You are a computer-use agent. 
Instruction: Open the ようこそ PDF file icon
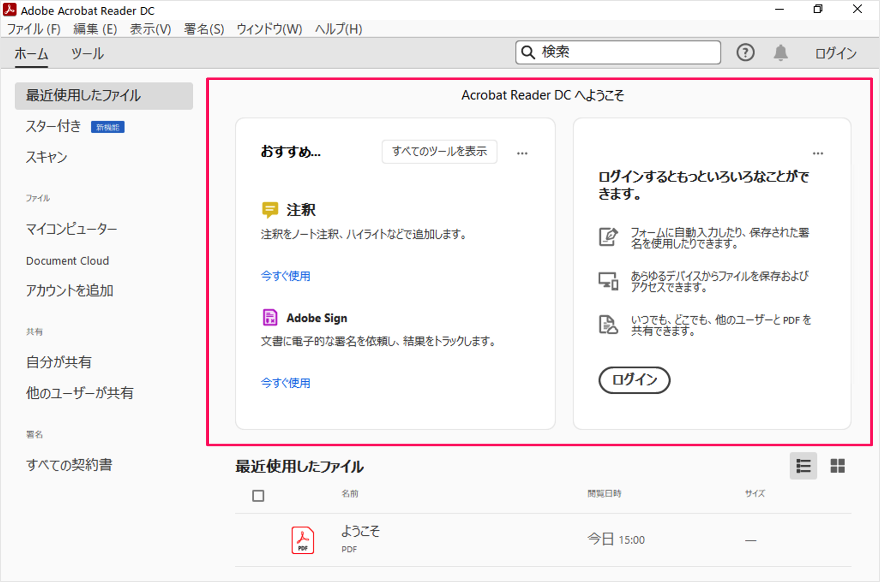pos(303,540)
